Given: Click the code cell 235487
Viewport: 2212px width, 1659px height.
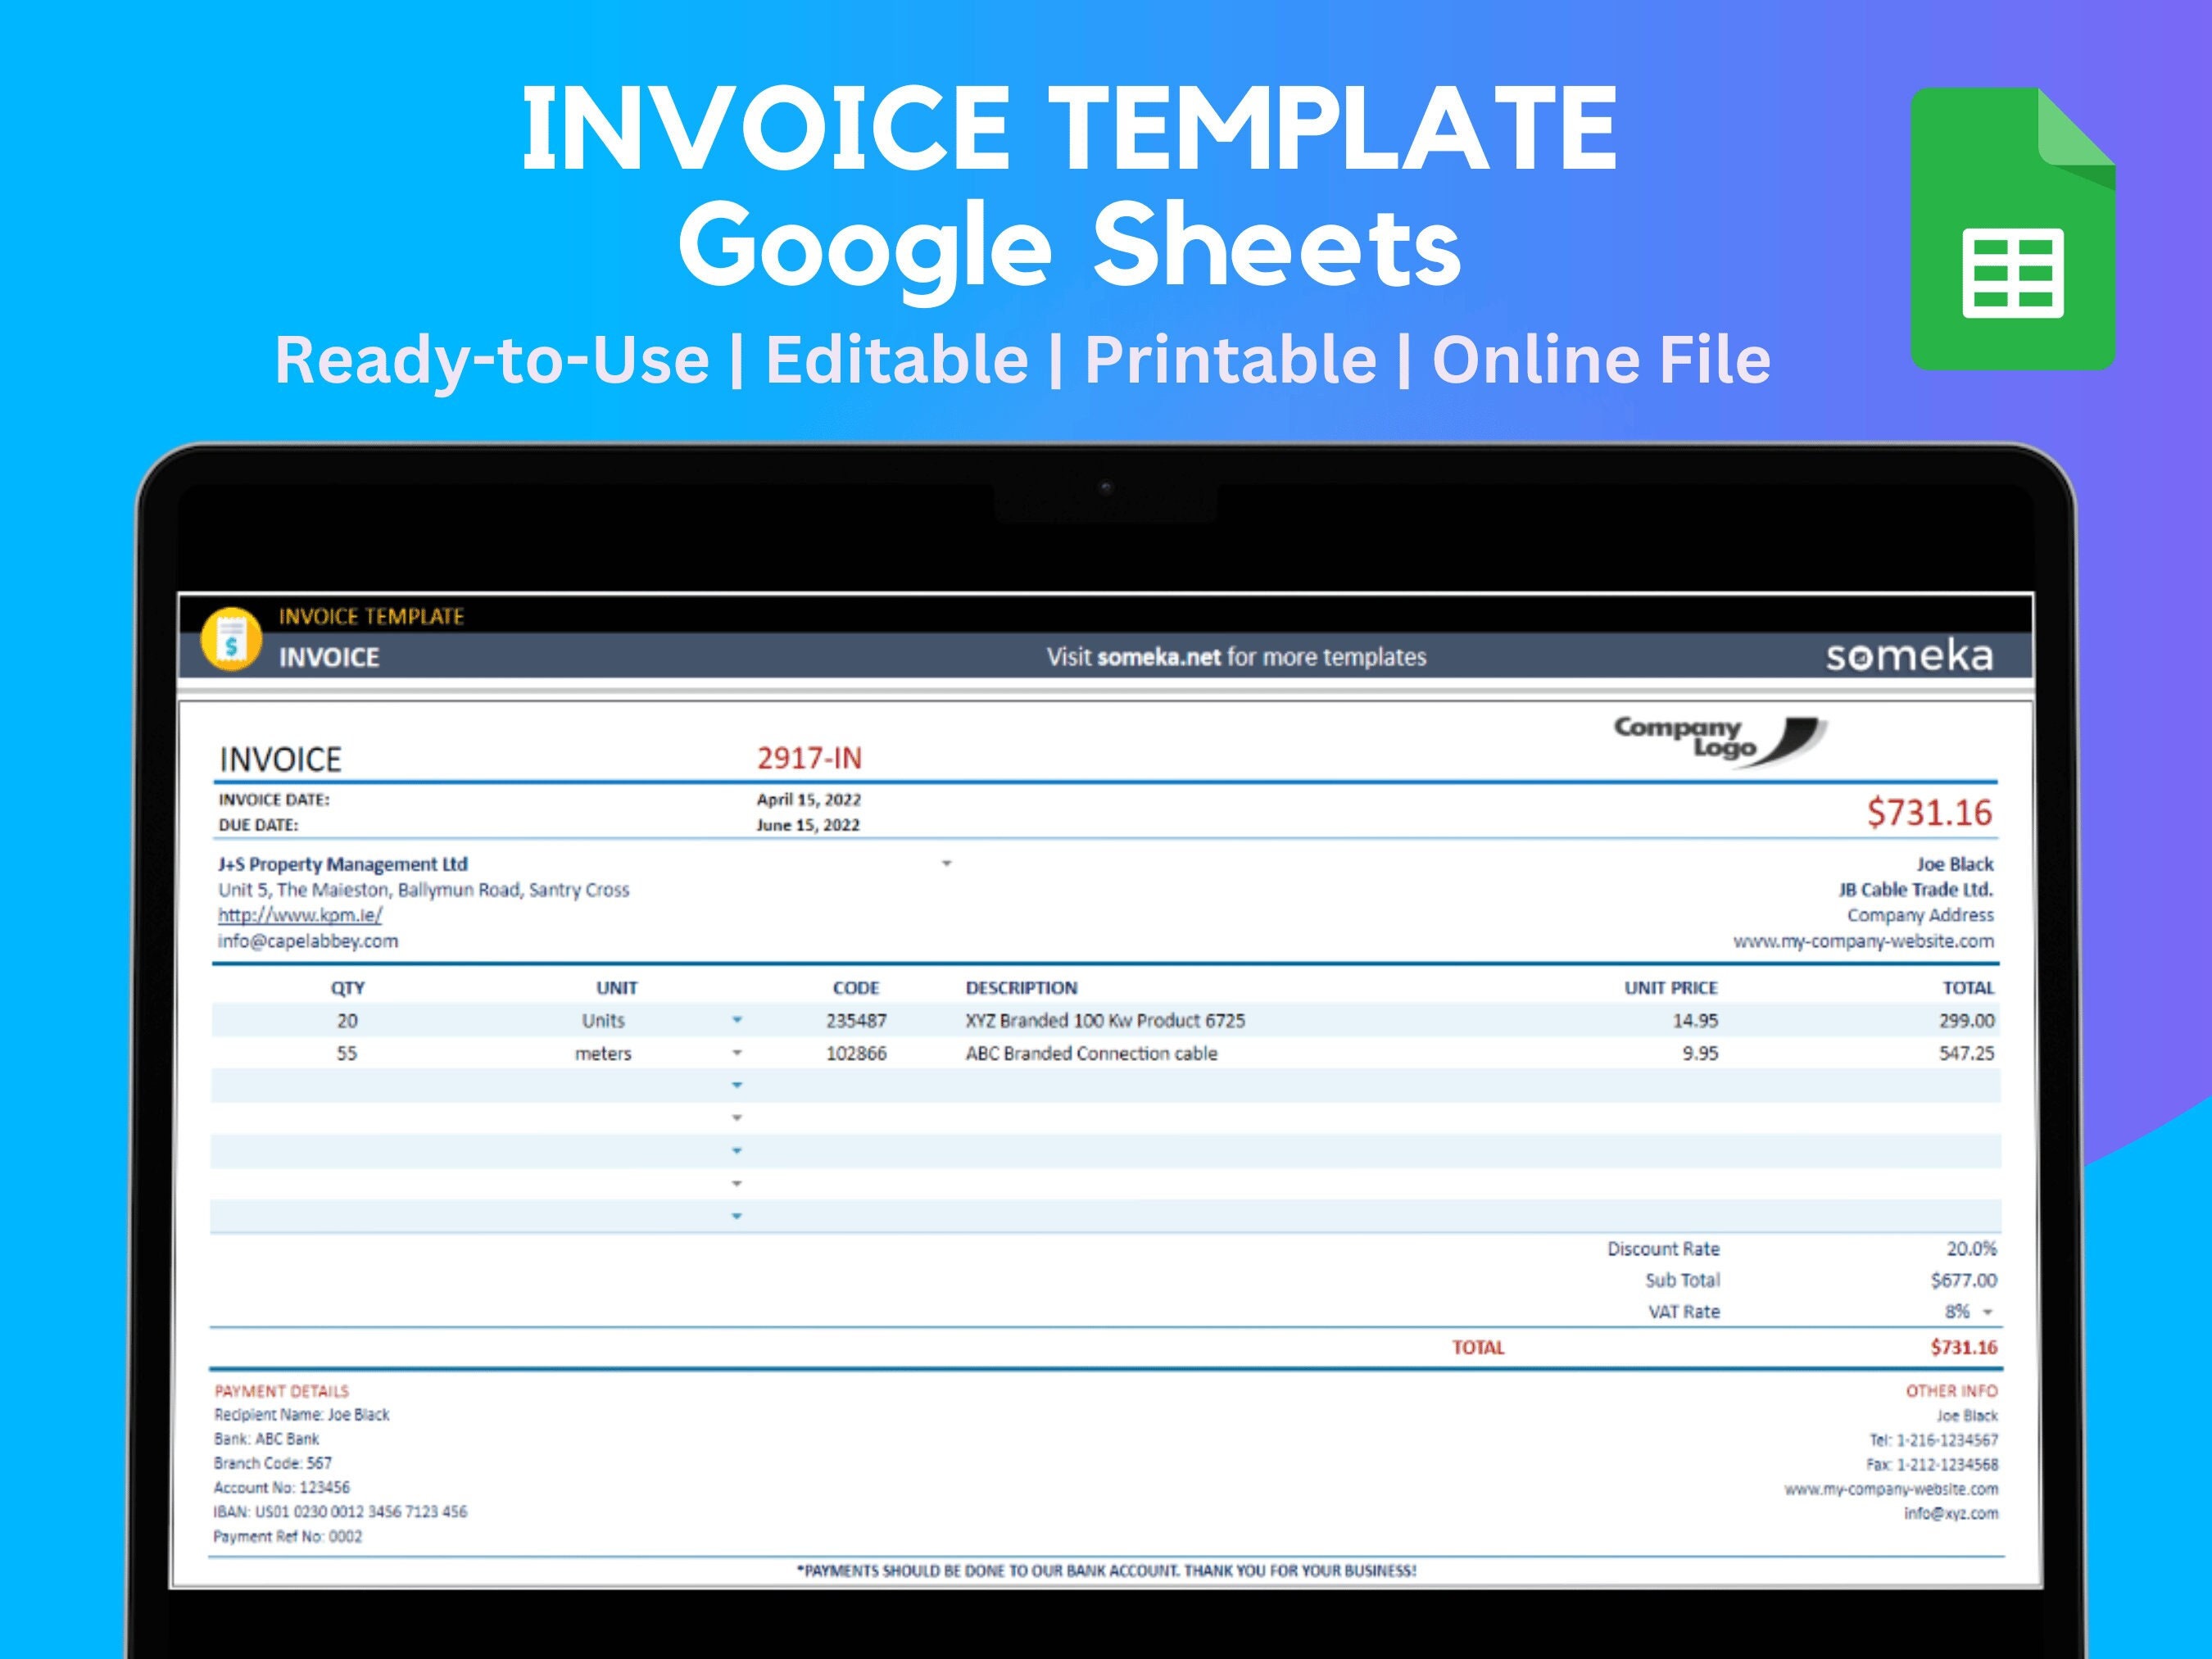Looking at the screenshot, I should tap(856, 1021).
